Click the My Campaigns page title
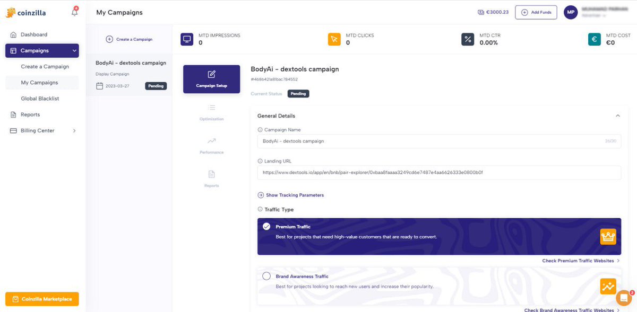 pyautogui.click(x=119, y=12)
